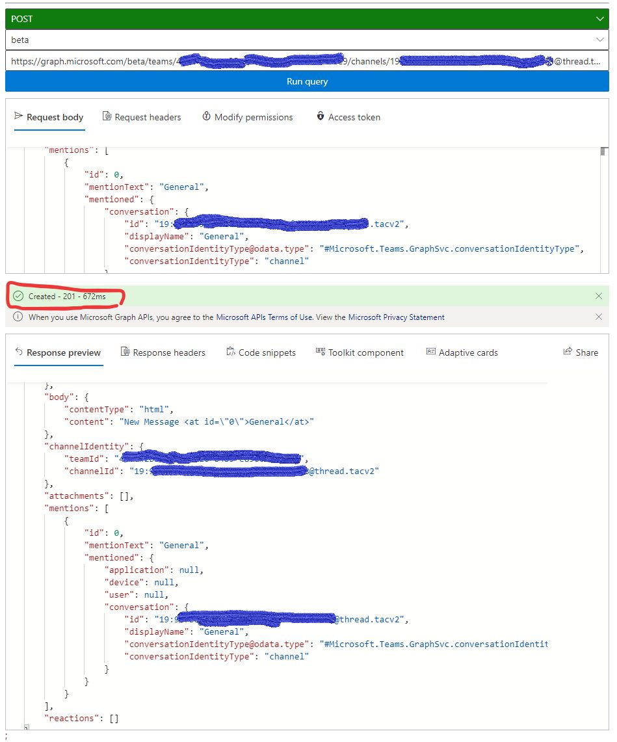617x742 pixels.
Task: Open the Toolkit component tab
Action: click(360, 352)
